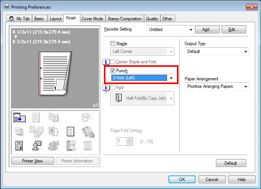The width and height of the screenshot is (261, 189).
Task: Open the Left Corner staple position dropdown
Action: click(142, 52)
